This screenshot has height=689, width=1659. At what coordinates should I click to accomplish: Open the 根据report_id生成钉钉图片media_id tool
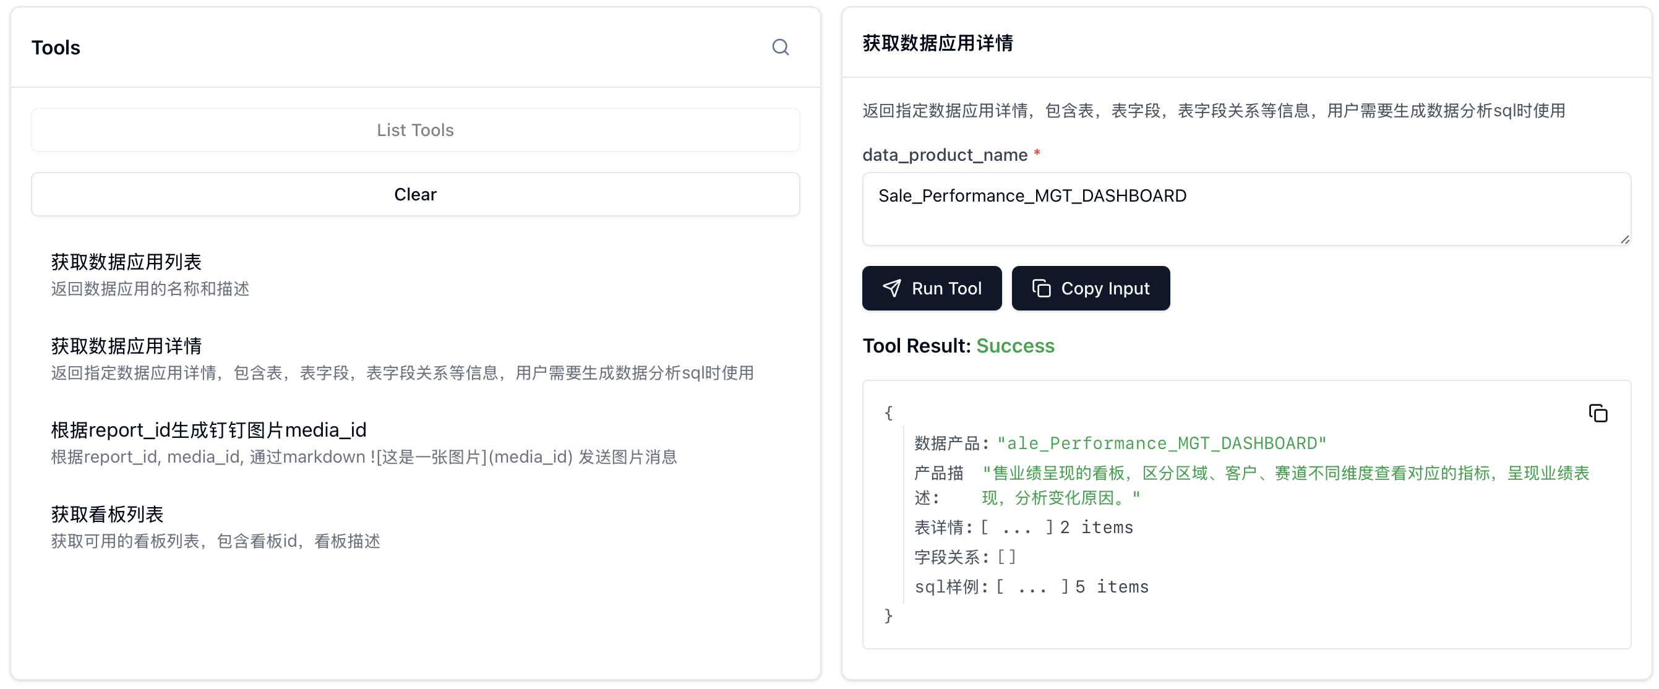click(208, 429)
